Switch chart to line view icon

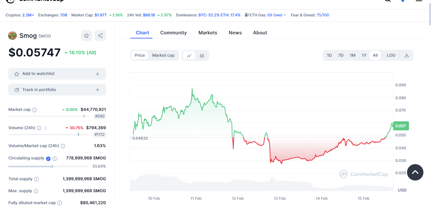point(189,55)
